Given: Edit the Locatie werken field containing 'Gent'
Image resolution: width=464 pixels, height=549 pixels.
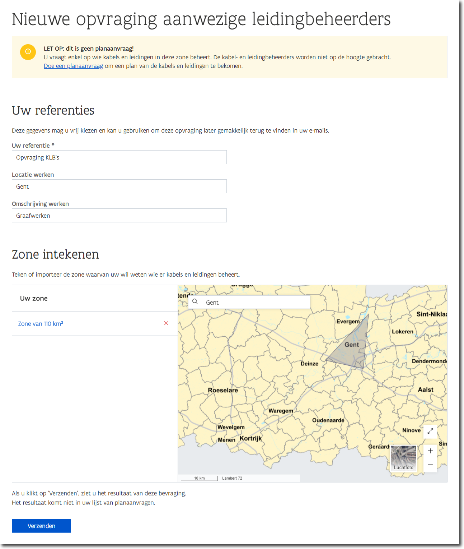Looking at the screenshot, I should coord(119,186).
